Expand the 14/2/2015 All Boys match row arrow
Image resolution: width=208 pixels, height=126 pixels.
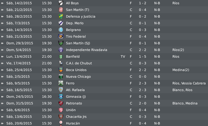(x=2, y=3)
